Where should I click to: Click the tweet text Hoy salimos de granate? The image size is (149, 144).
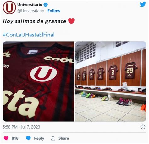35,21
